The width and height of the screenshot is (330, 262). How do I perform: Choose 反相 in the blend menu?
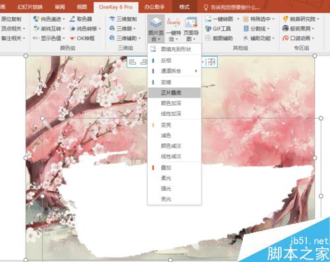point(174,61)
